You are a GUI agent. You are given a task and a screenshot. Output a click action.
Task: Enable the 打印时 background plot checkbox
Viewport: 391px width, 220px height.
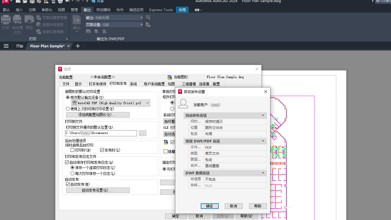[73, 150]
